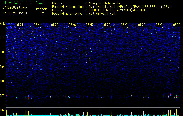Click the 0527 time marker
The width and height of the screenshot is (183, 116).
coord(124,25)
